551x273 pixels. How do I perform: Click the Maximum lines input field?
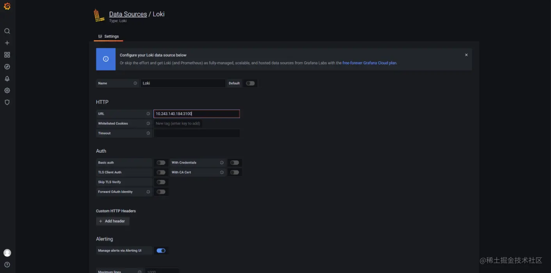[x=162, y=271]
